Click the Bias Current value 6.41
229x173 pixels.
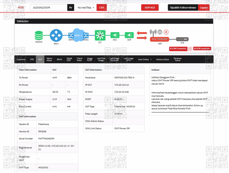tap(55, 106)
